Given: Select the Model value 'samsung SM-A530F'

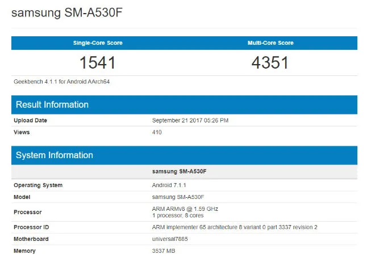Looking at the screenshot, I should click(x=178, y=197).
